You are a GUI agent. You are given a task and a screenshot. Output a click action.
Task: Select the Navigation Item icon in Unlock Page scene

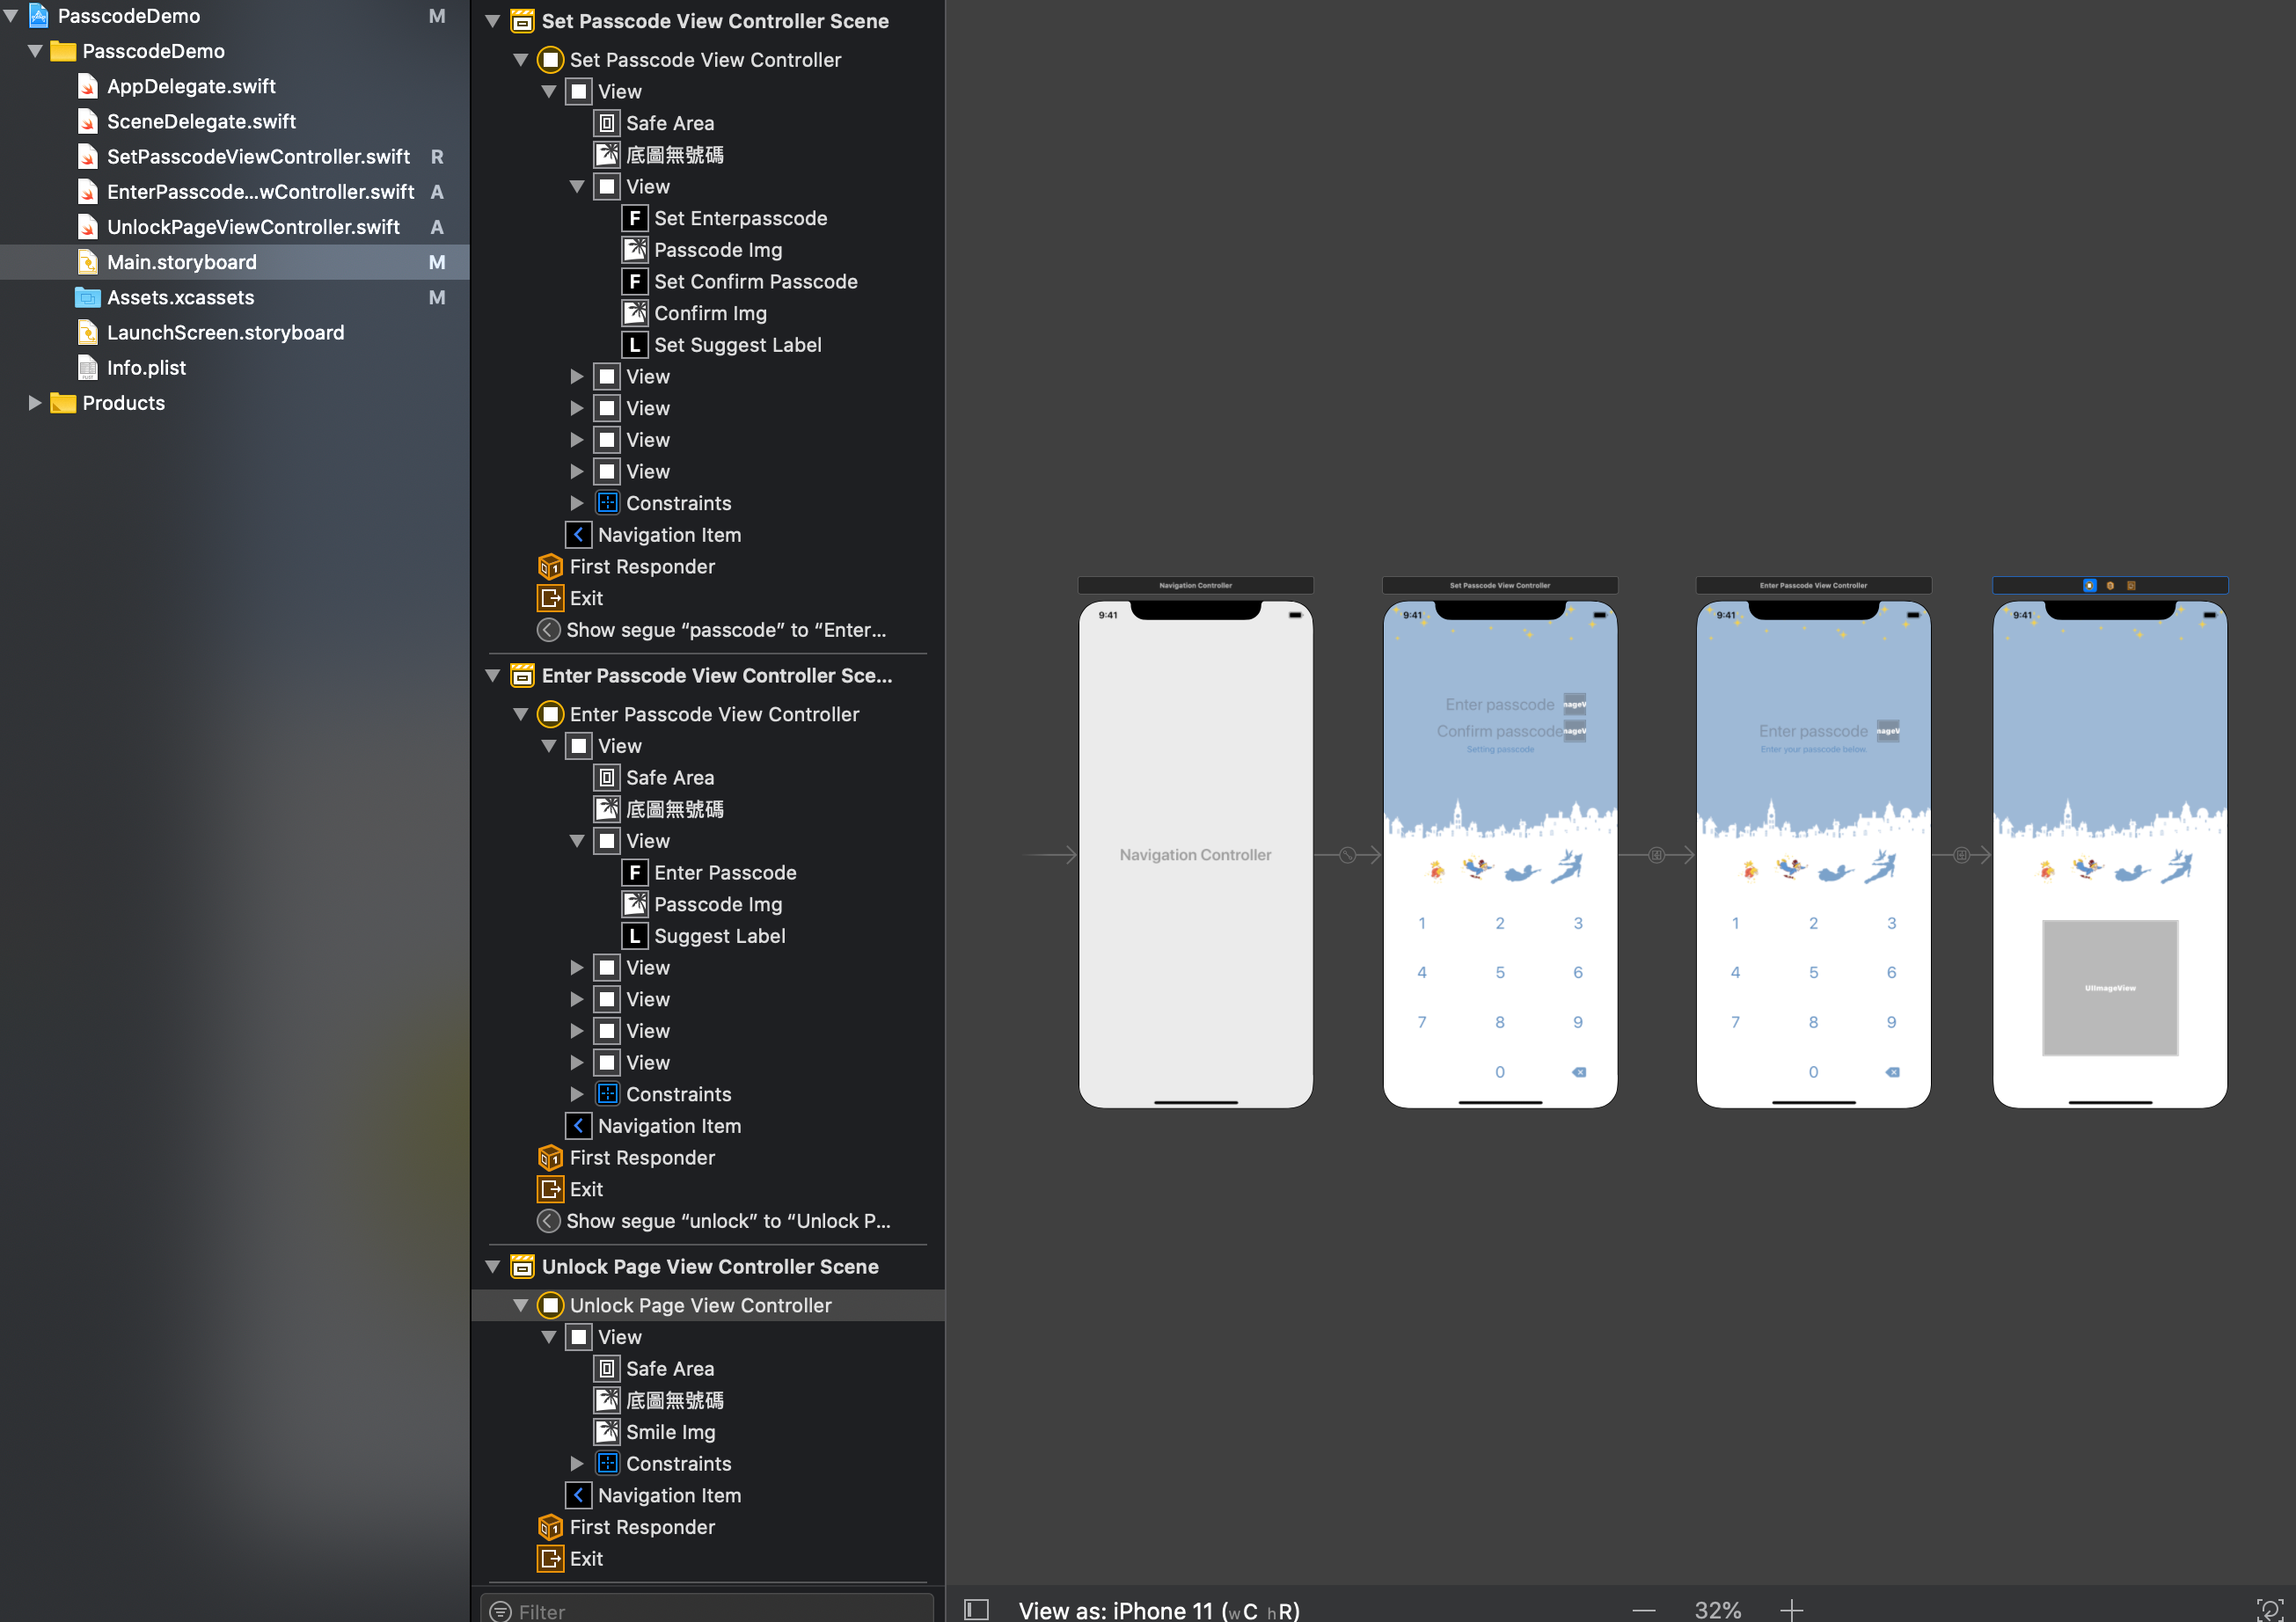pos(579,1495)
